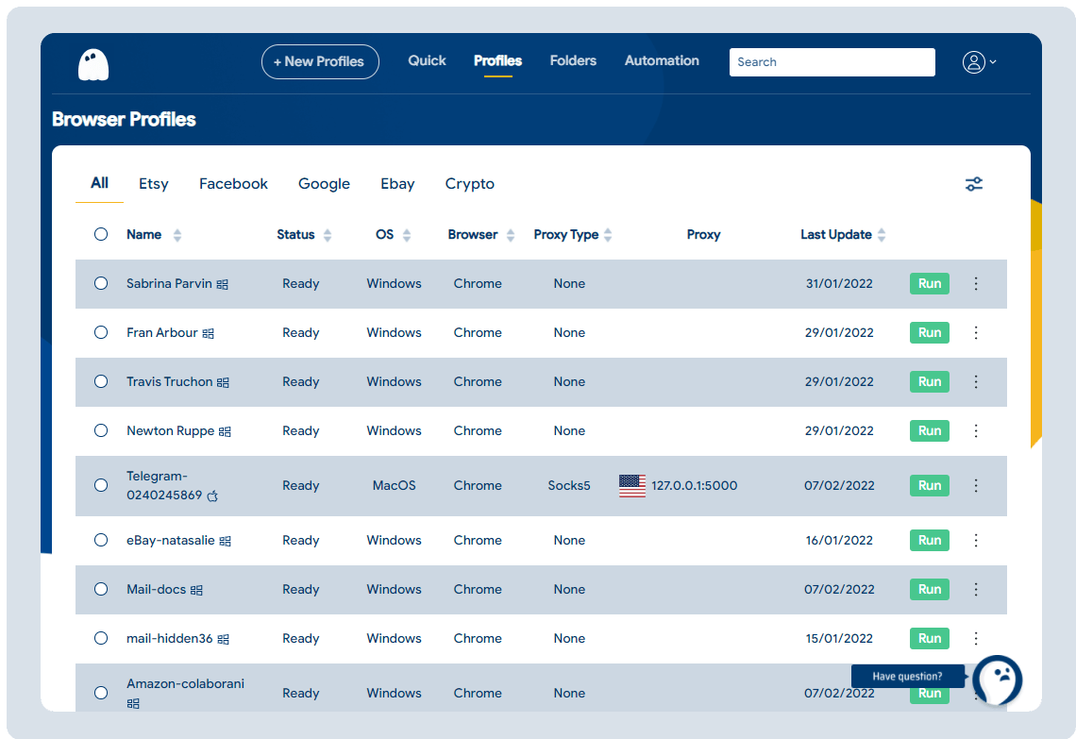Switch to the Automation tab

pyautogui.click(x=662, y=60)
